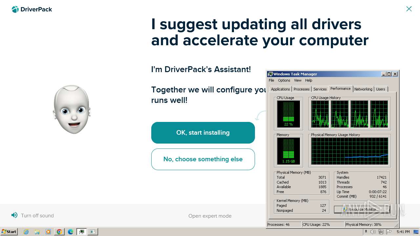The height and width of the screenshot is (236, 420).
Task: Click the Available memory value 1885
Action: (x=322, y=187)
